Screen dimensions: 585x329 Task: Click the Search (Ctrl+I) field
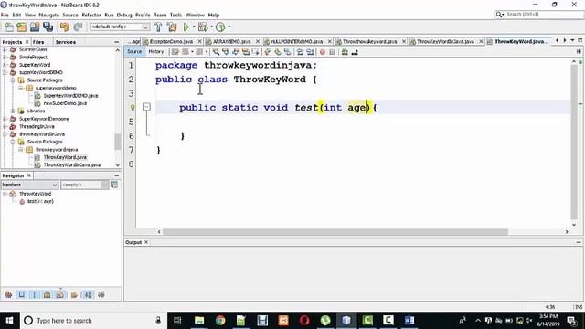538,15
